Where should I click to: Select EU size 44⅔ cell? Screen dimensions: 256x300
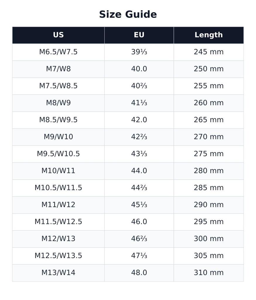coord(139,188)
